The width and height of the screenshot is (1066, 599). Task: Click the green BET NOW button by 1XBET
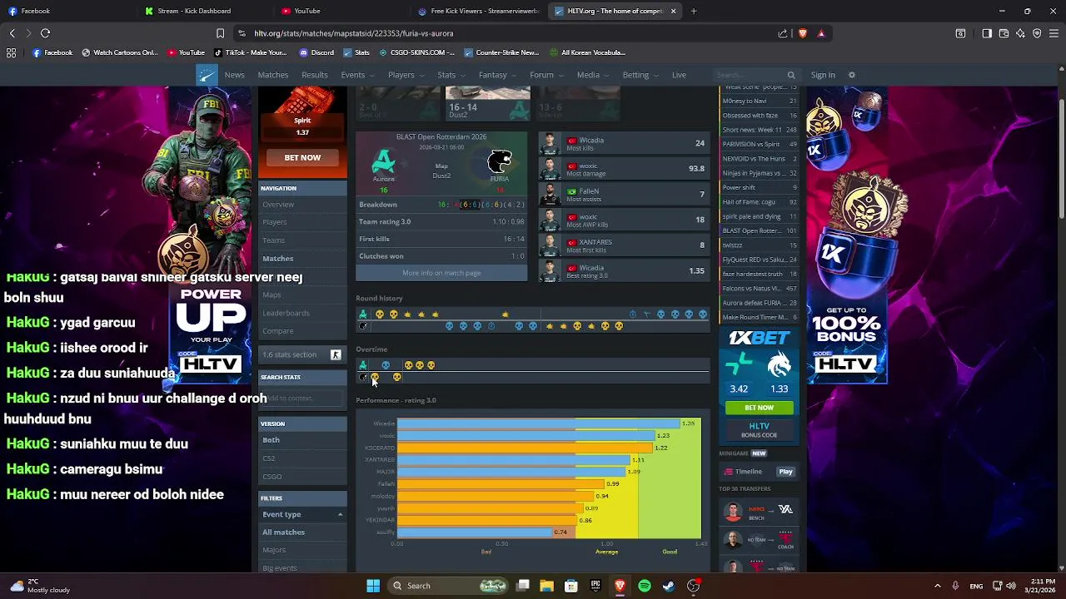click(x=759, y=408)
